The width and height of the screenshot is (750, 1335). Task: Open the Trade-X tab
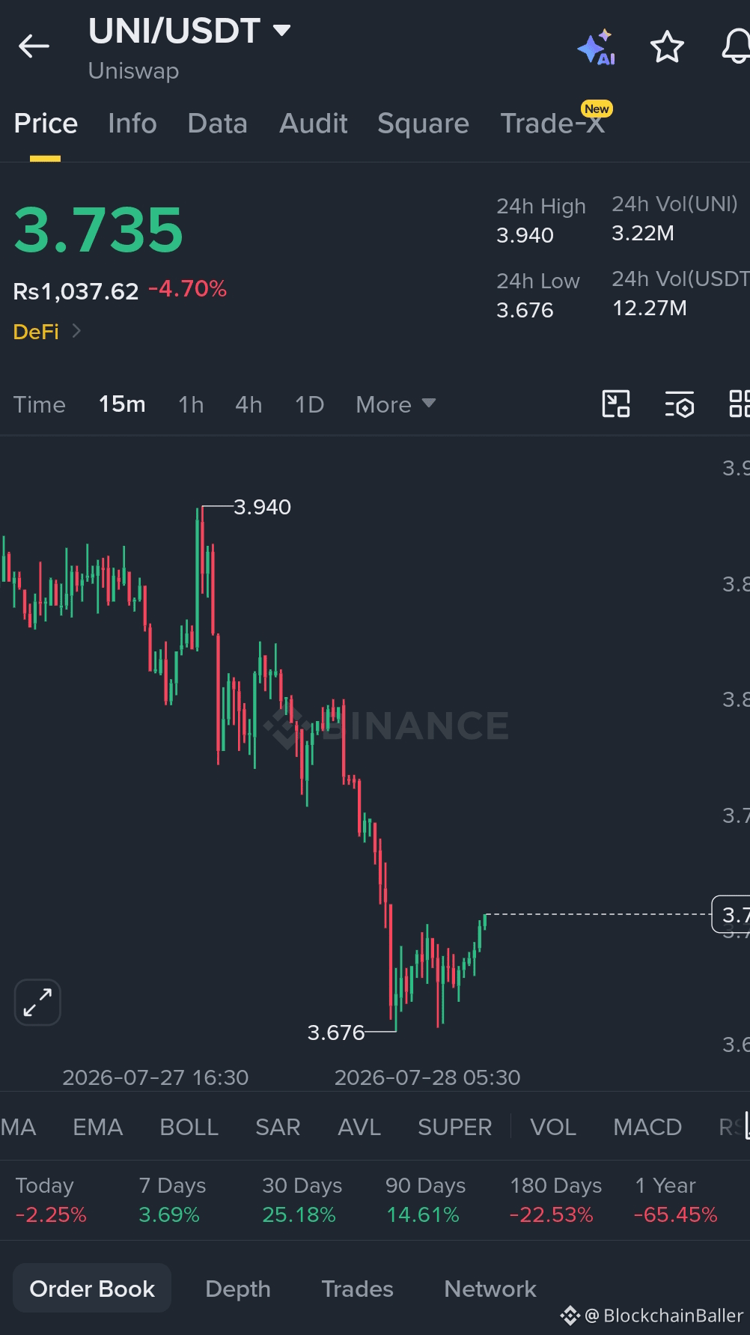click(x=552, y=124)
